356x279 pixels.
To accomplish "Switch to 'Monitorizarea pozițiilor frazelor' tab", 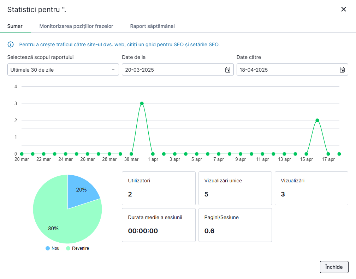I will click(x=76, y=26).
